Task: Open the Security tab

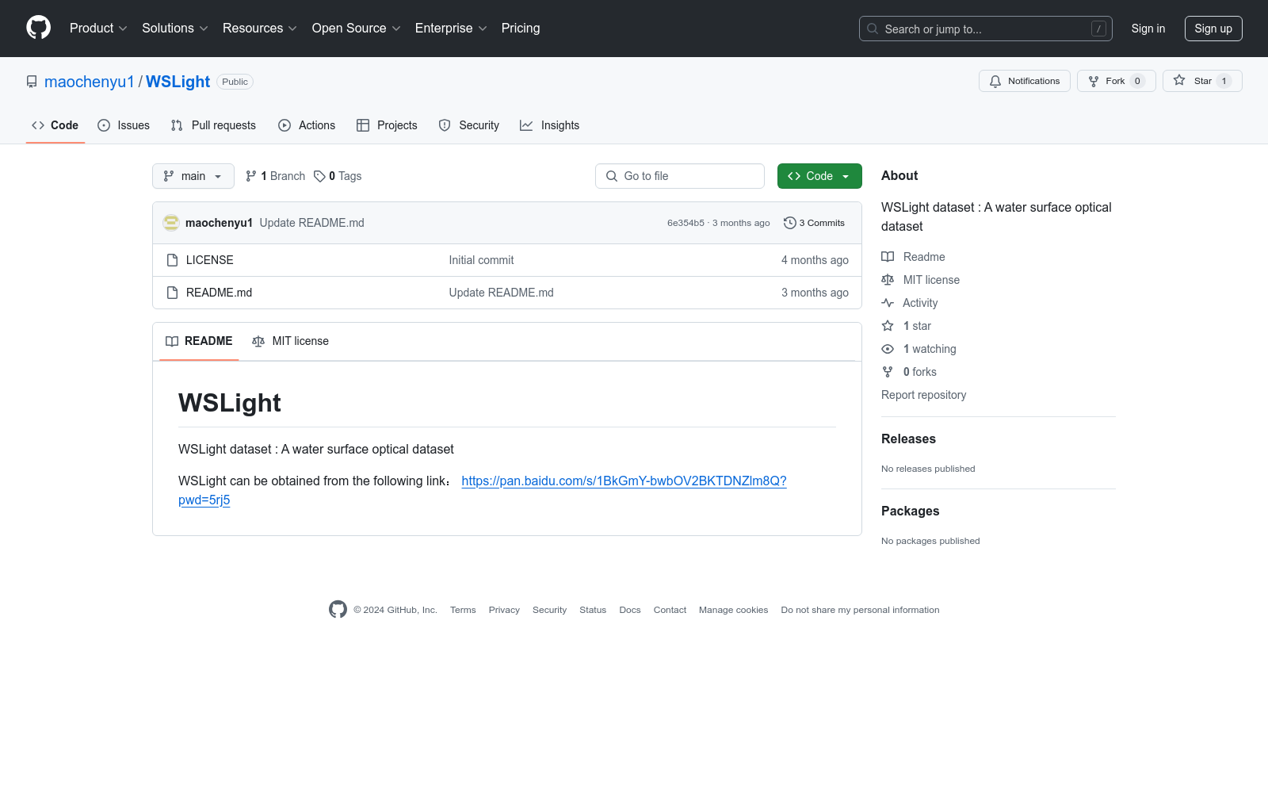Action: pyautogui.click(x=469, y=125)
